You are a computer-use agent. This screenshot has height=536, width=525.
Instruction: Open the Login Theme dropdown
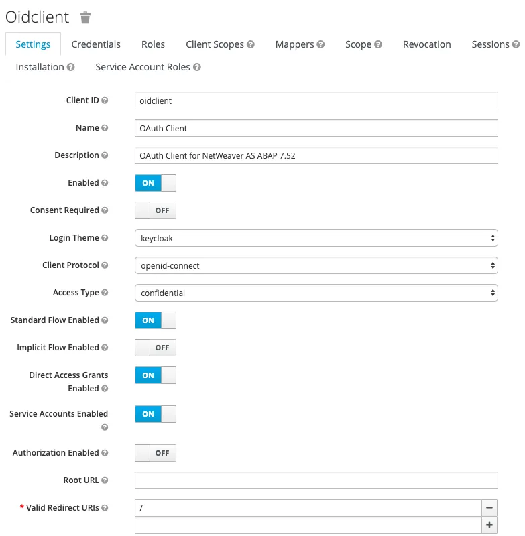point(316,238)
